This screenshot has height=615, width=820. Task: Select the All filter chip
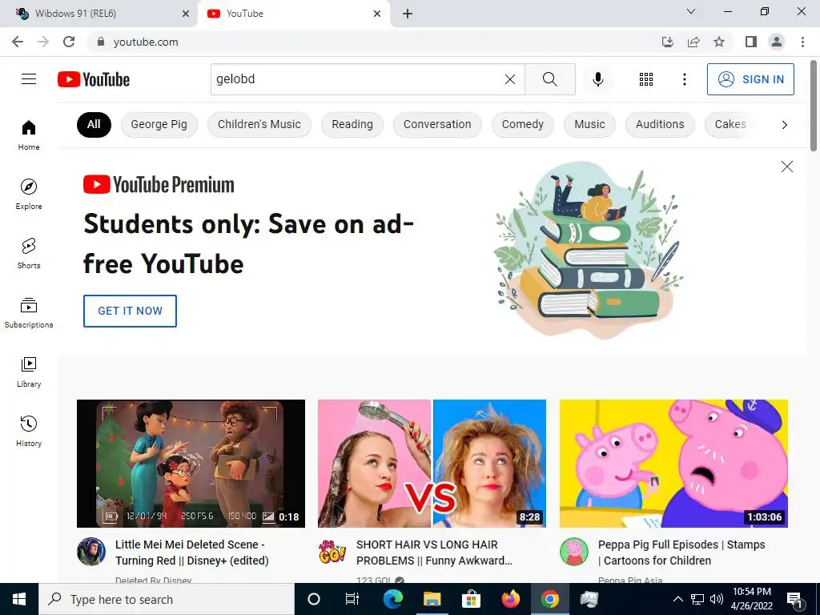(x=94, y=124)
